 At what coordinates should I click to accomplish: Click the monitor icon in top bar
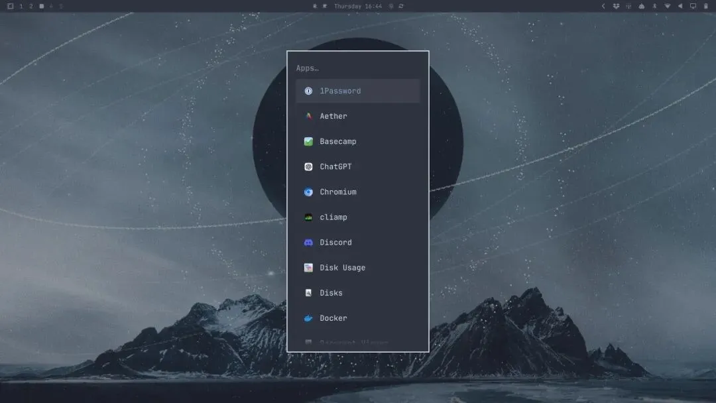(x=693, y=6)
